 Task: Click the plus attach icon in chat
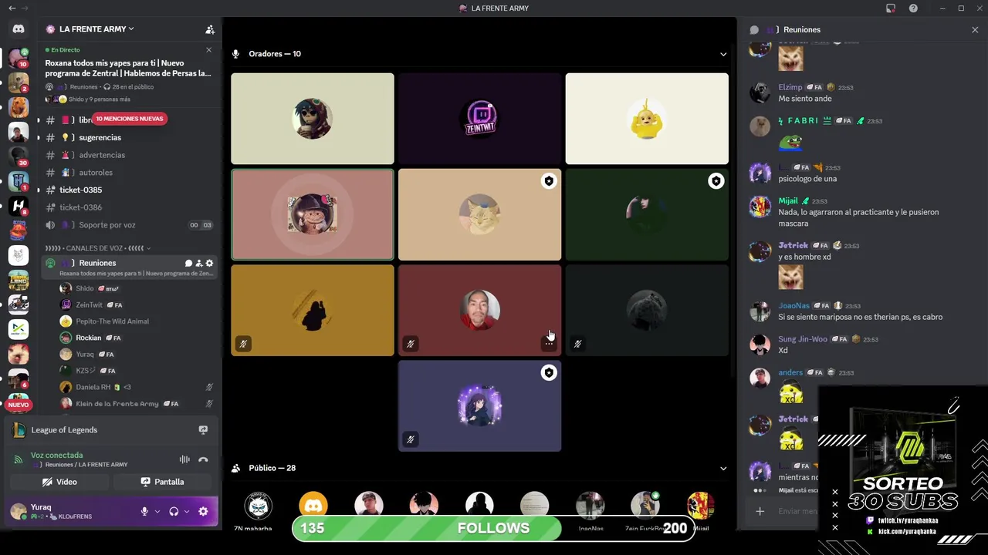[760, 511]
